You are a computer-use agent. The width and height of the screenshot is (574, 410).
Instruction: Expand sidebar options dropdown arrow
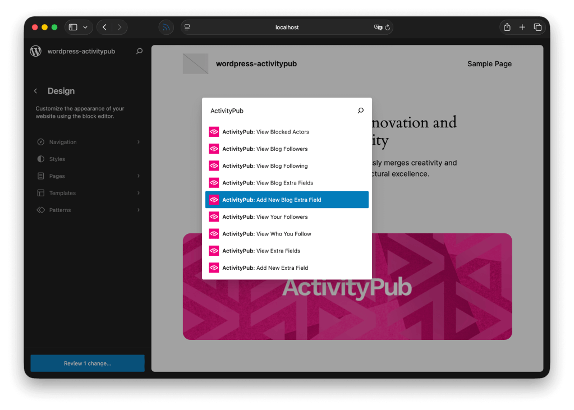(85, 27)
